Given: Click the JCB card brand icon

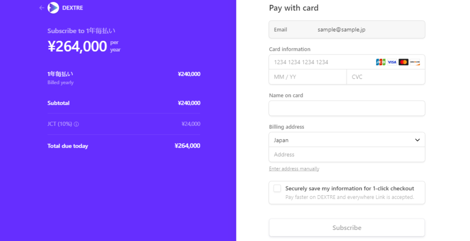Looking at the screenshot, I should [x=380, y=62].
